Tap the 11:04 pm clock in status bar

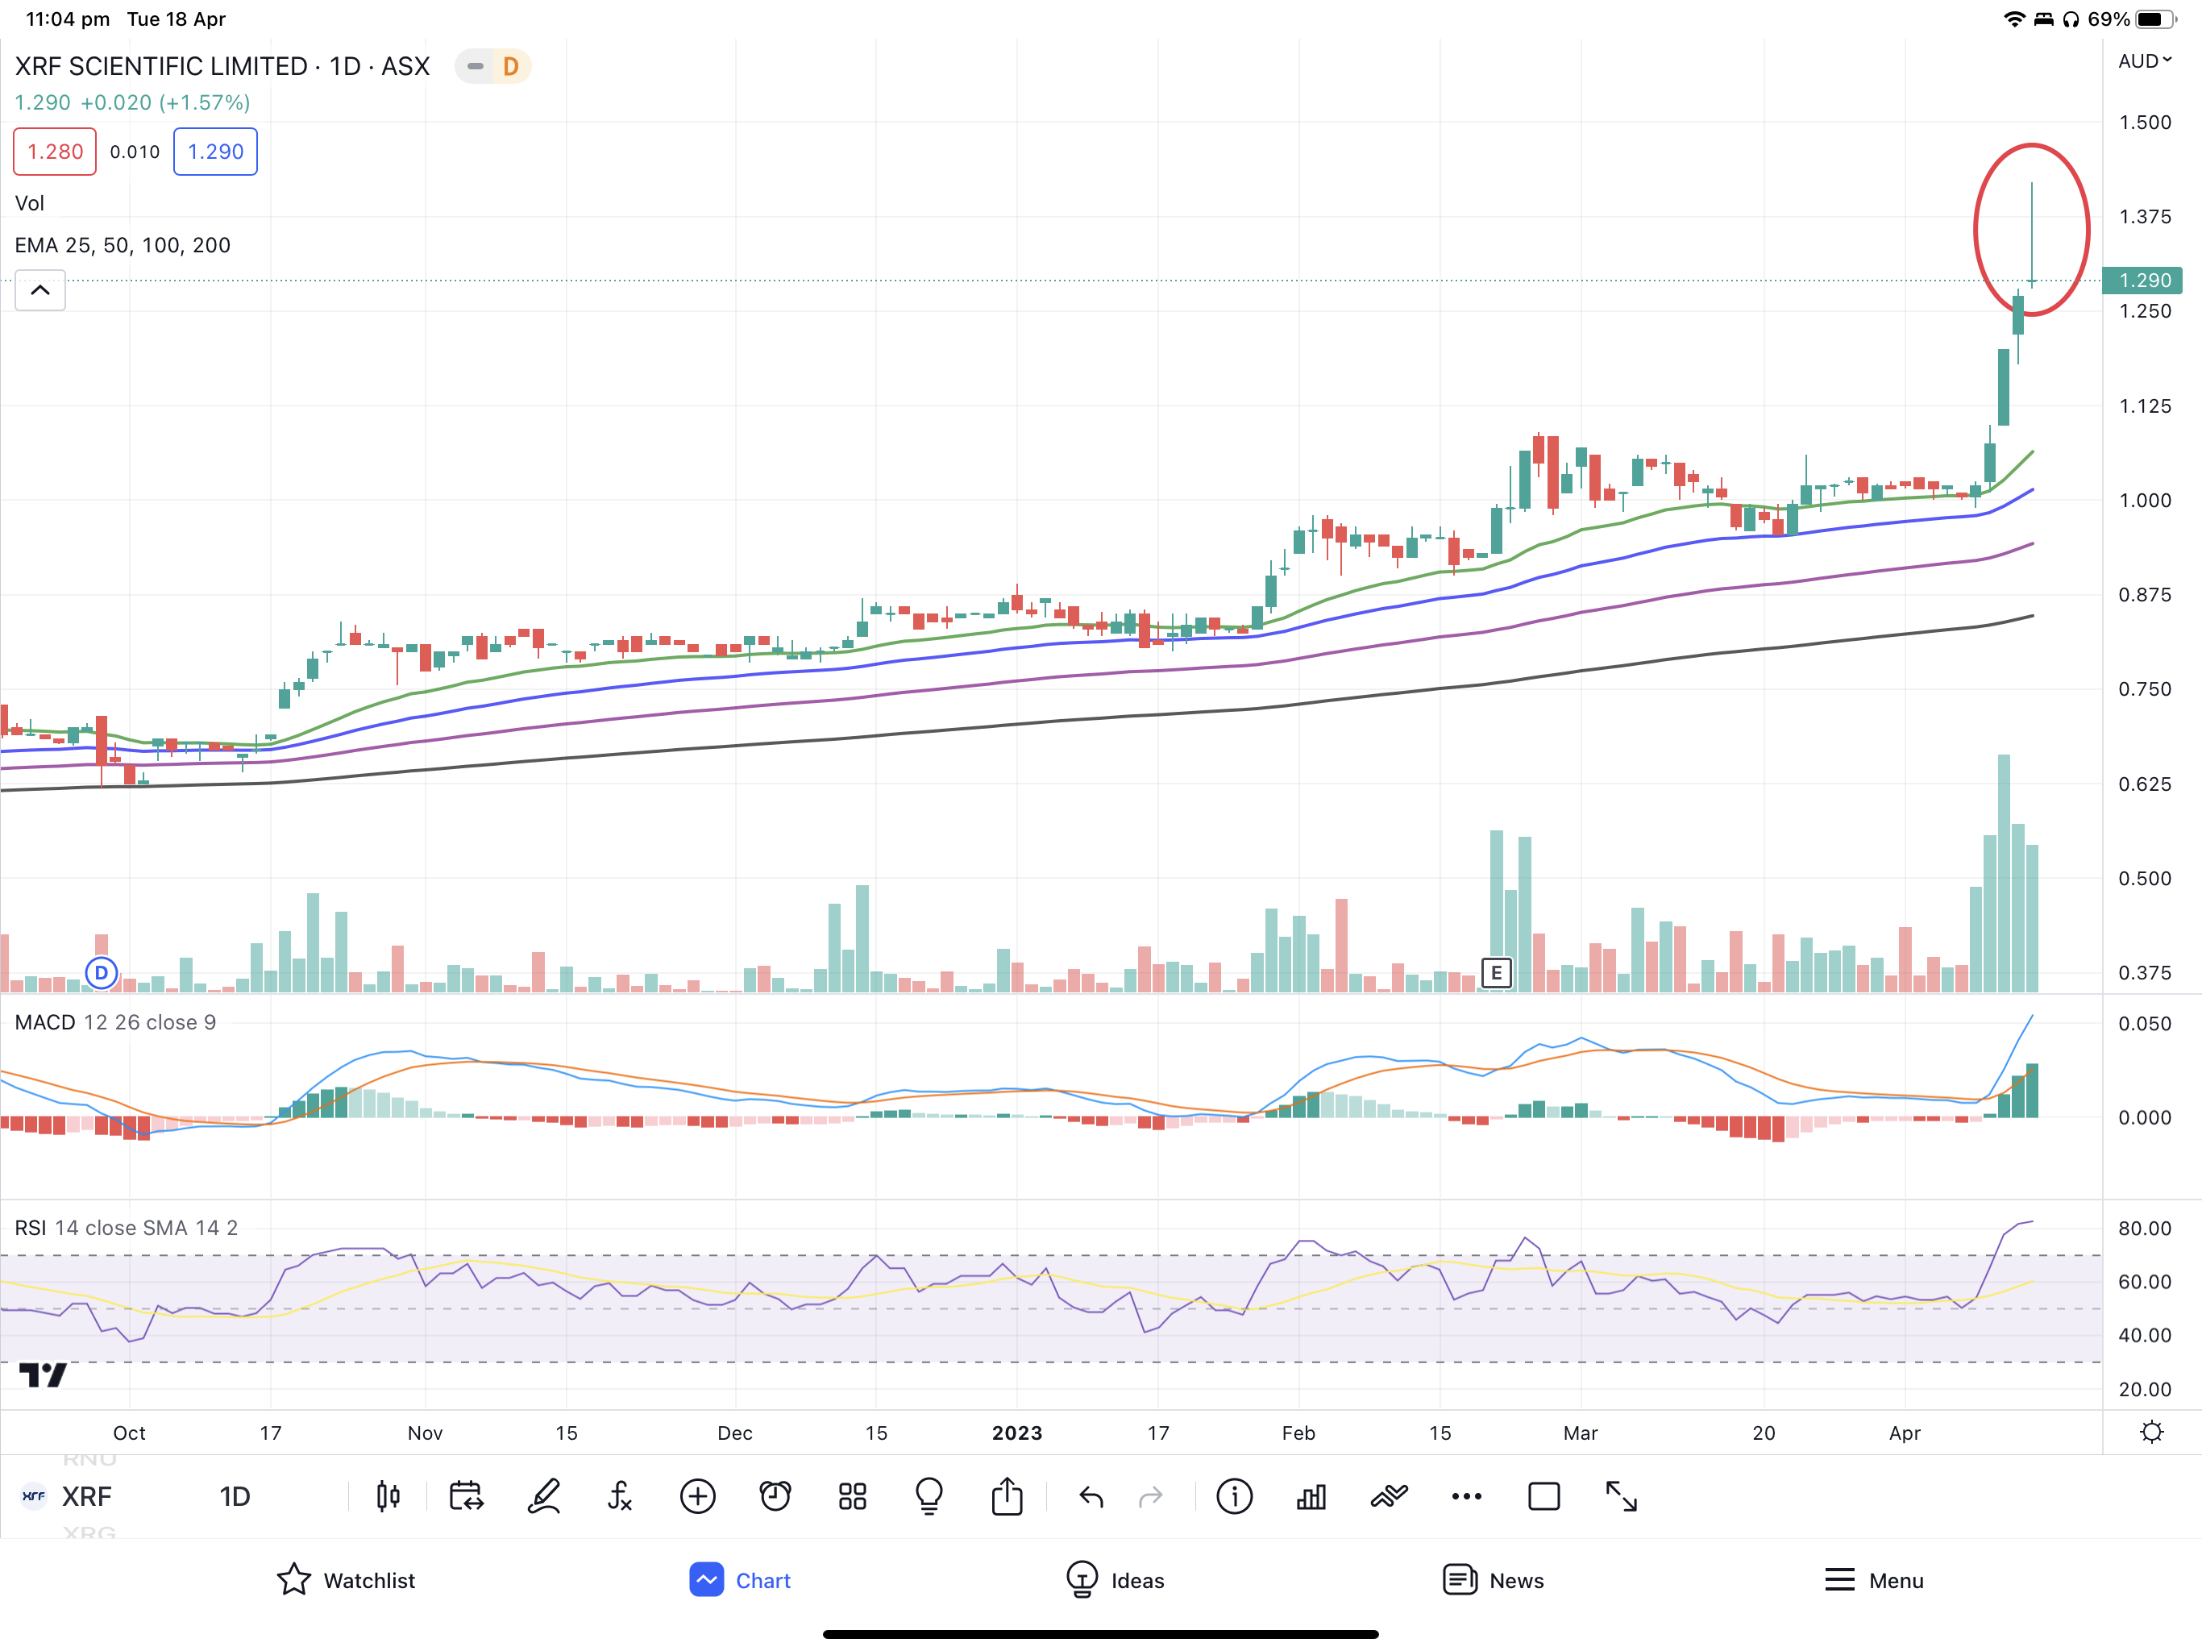68,19
